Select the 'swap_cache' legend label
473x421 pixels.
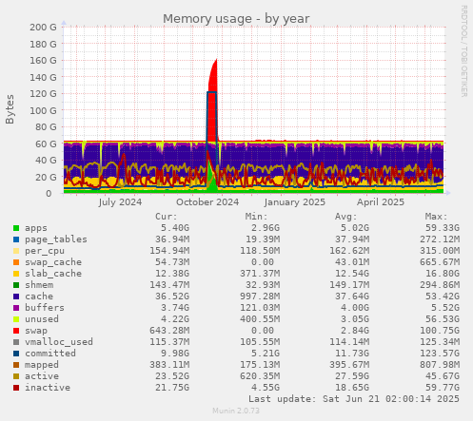pos(53,262)
